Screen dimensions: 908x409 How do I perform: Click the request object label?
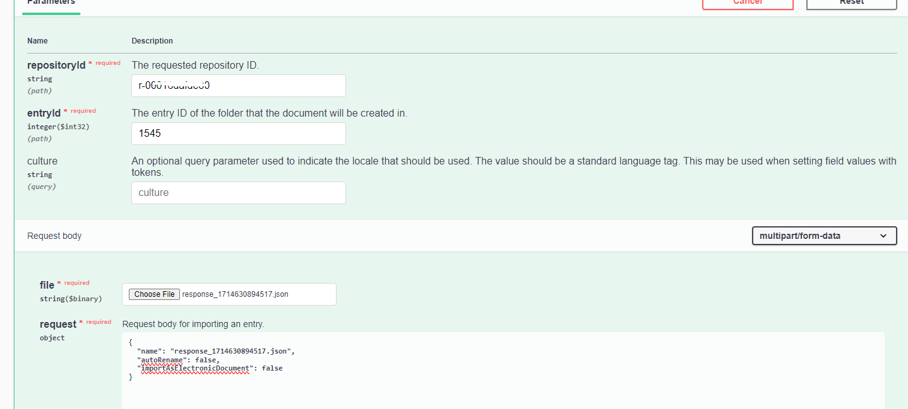click(57, 324)
